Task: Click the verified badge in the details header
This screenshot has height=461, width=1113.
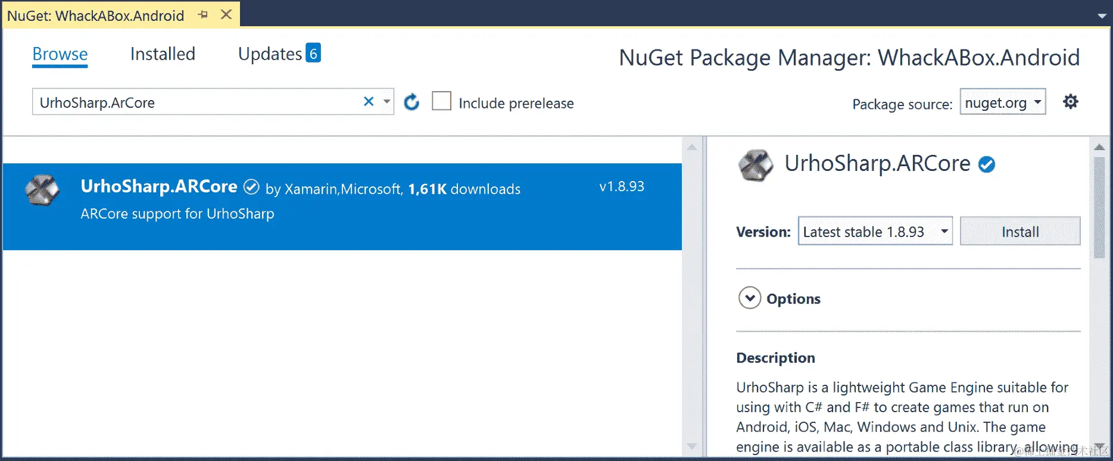Action: click(987, 164)
